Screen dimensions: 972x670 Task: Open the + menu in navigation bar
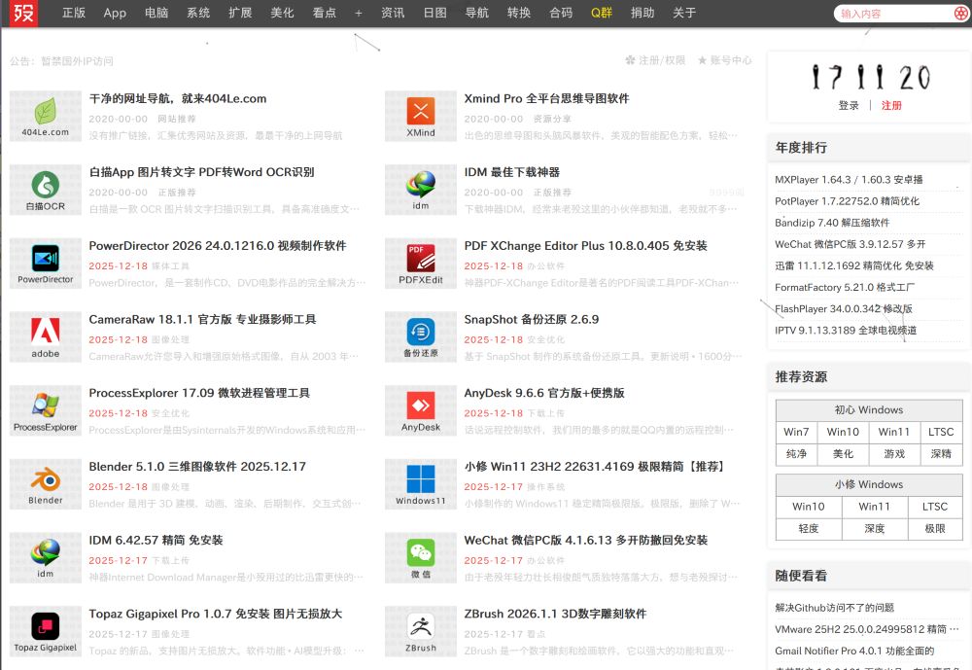point(359,14)
